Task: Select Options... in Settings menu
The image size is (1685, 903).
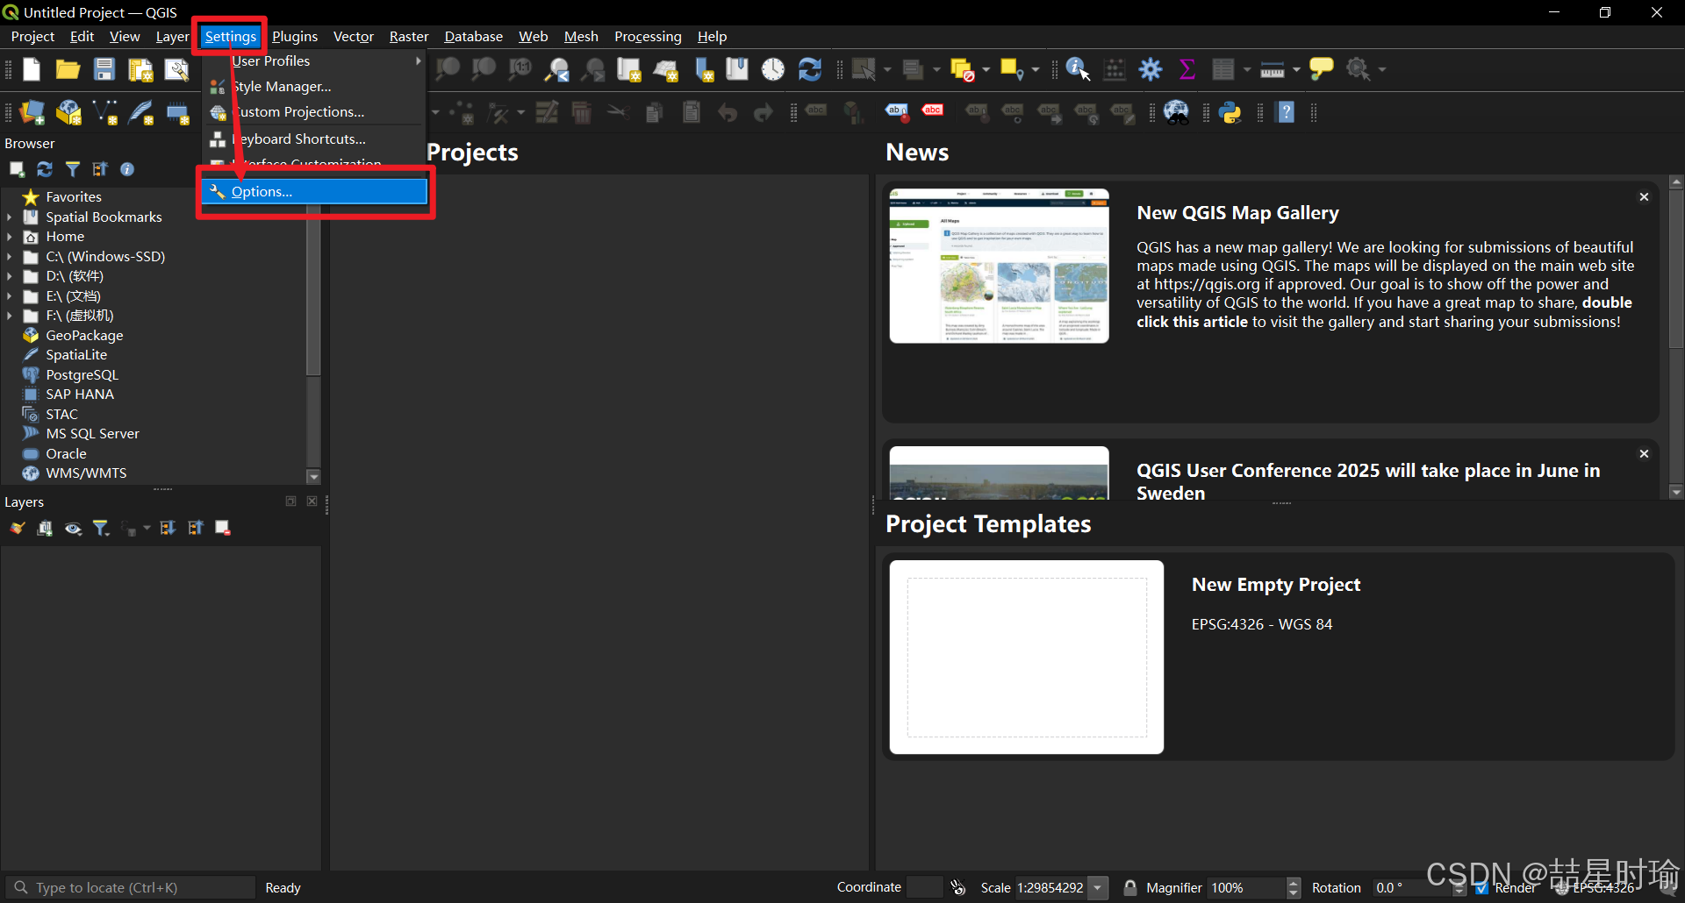Action: pyautogui.click(x=314, y=191)
